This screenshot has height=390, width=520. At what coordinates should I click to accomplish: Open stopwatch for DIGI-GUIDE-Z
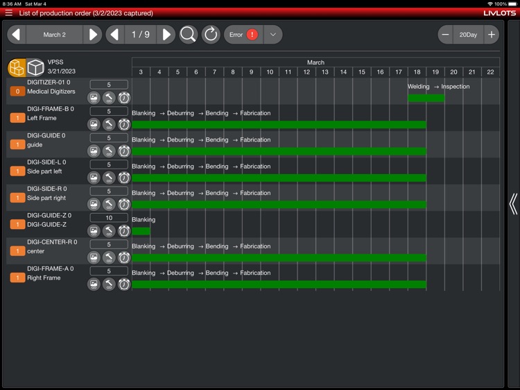(x=124, y=230)
